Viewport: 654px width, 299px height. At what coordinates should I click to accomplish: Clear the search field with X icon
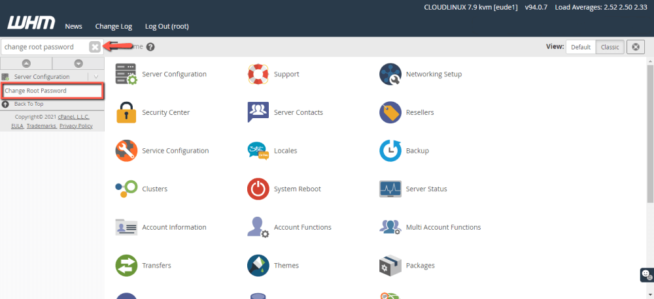tap(95, 47)
